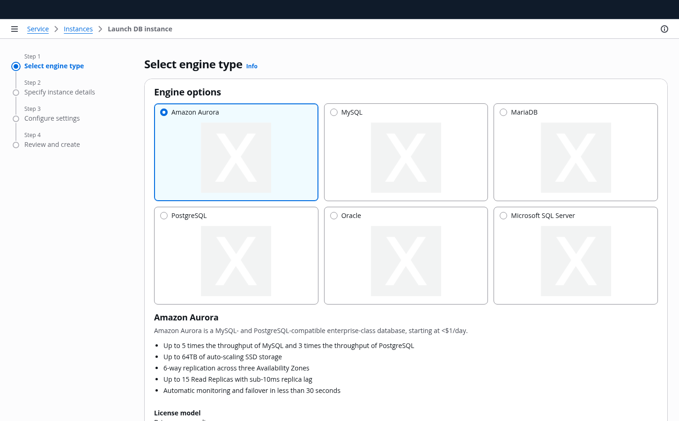
Task: Click the Launch DB instance breadcrumb text
Action: pyautogui.click(x=140, y=29)
